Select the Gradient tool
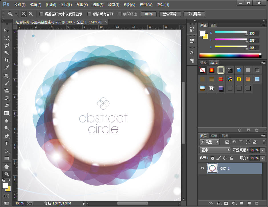The image size is (268, 207). pyautogui.click(x=7, y=113)
